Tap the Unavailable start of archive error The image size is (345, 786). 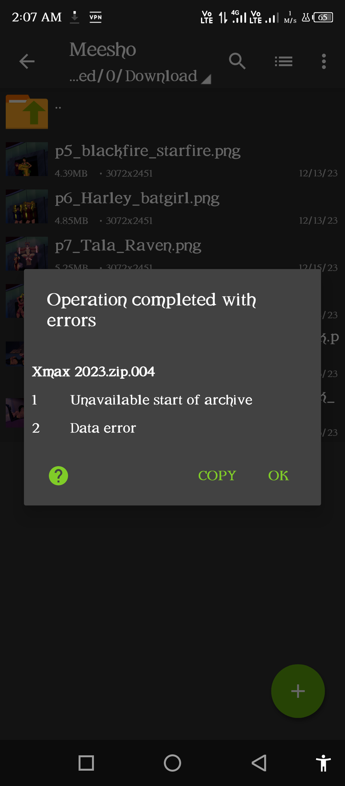click(161, 400)
